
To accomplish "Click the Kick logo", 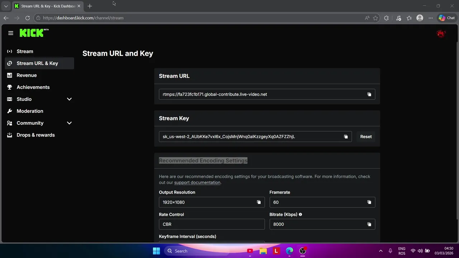I will (x=34, y=33).
